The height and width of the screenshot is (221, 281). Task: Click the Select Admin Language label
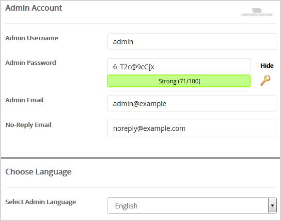coord(41,202)
